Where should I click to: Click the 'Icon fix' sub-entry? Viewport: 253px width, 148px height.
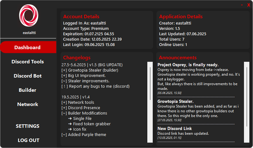point(77,129)
